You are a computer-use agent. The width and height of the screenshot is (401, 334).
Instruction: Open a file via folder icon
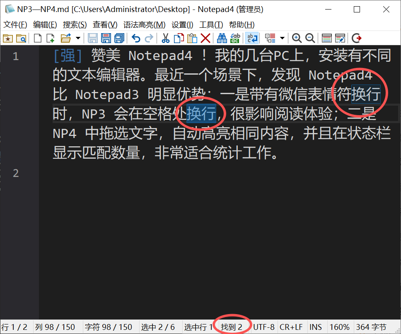66,39
